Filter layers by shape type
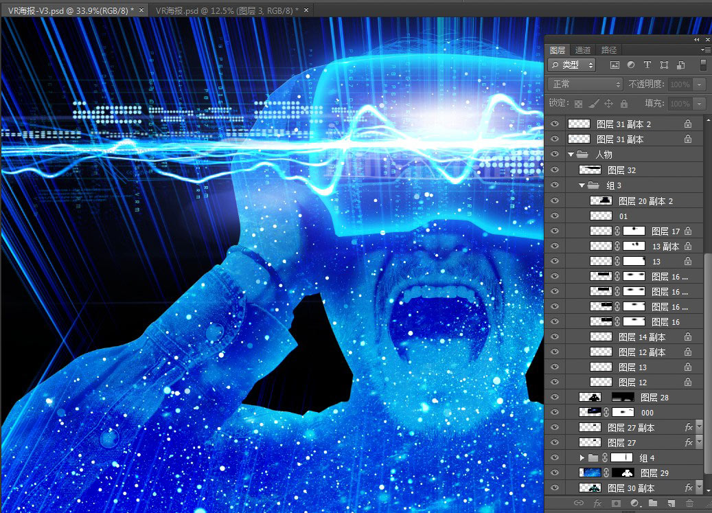 tap(665, 65)
